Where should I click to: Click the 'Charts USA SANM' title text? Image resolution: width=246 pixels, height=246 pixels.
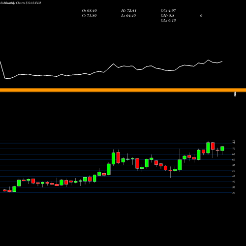pos(28,3)
